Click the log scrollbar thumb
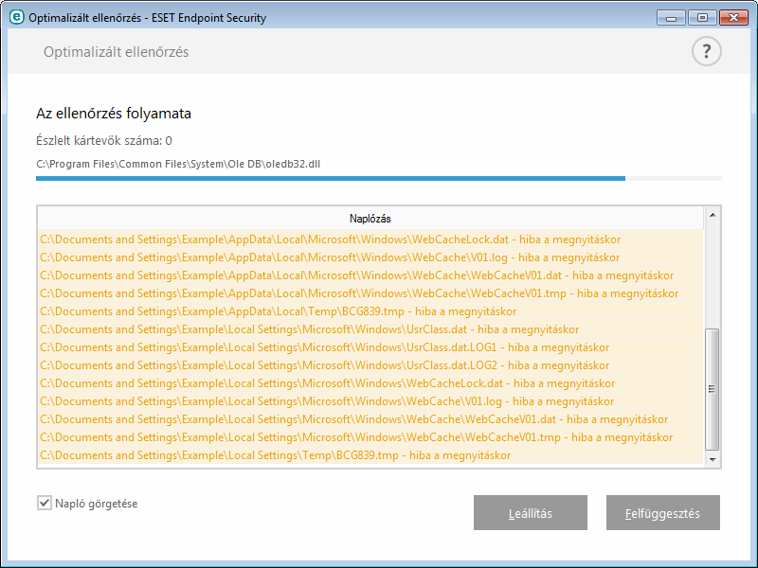758x568 pixels. click(x=713, y=389)
